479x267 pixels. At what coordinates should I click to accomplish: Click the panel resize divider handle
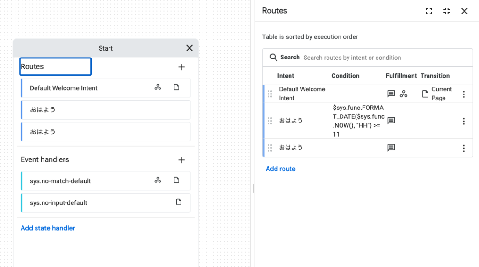[253, 188]
